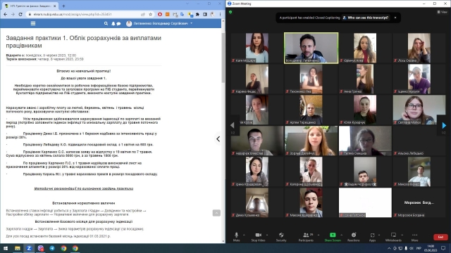The image size is (451, 253).
Task: Click the red End meeting button
Action: (440, 237)
